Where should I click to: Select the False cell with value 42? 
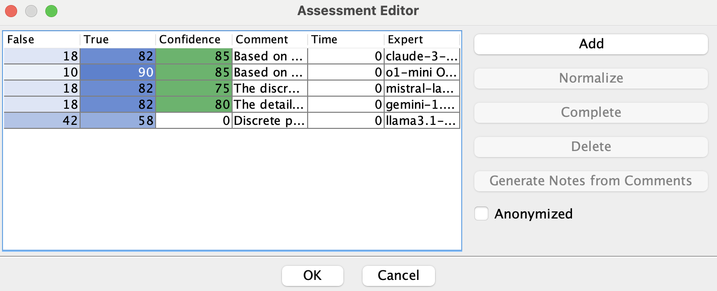41,121
